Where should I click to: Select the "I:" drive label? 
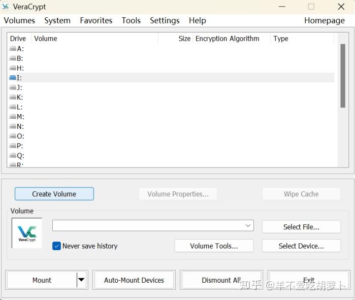(x=19, y=78)
